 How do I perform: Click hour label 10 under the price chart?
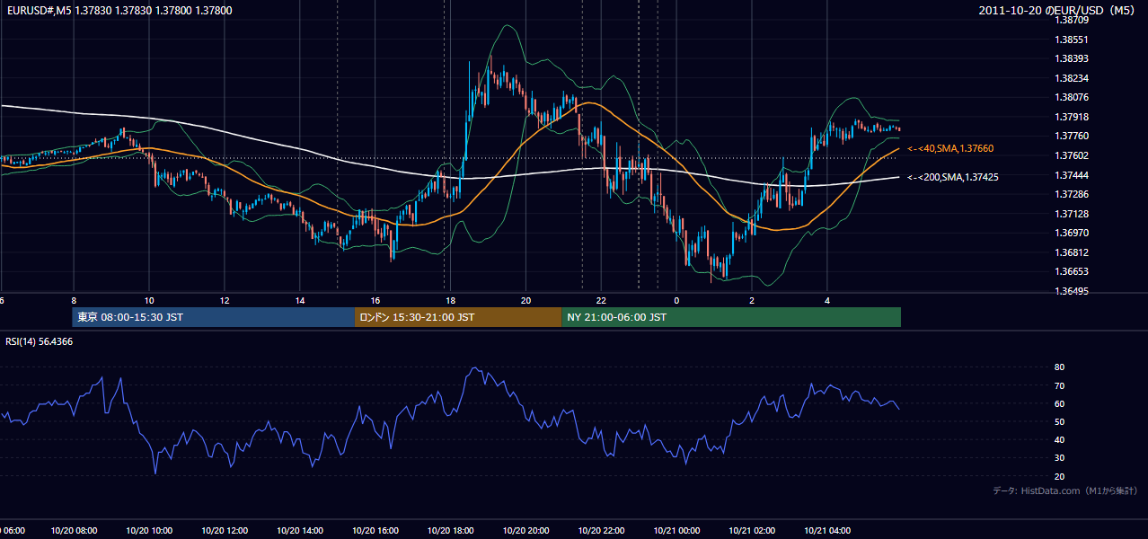(x=149, y=300)
